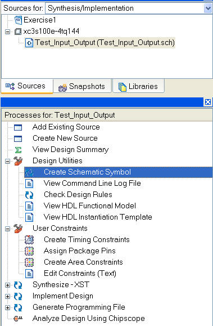Click the Assign Package Pins grid icon
213x326 pixels.
tap(29, 251)
